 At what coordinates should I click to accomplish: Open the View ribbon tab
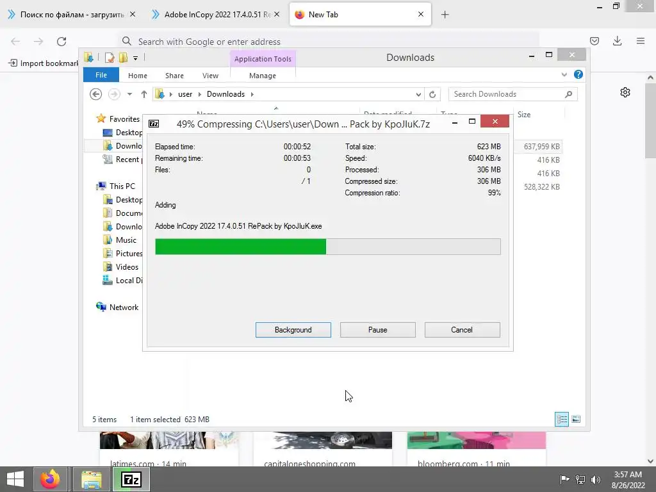[x=210, y=76]
